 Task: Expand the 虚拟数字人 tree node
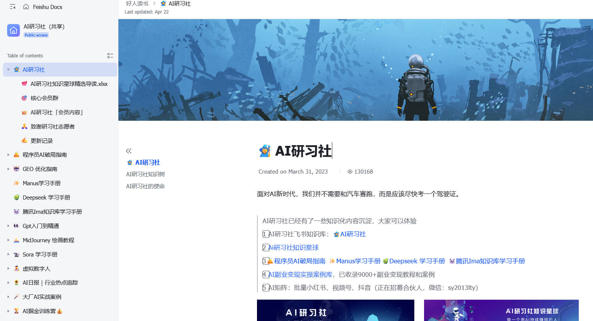pyautogui.click(x=8, y=268)
